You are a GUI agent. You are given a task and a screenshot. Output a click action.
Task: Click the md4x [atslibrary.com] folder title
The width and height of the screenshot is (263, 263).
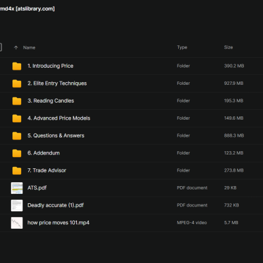coord(28,9)
